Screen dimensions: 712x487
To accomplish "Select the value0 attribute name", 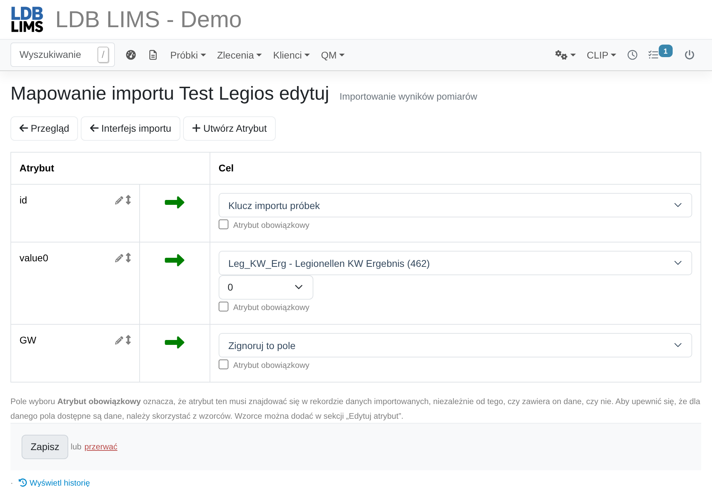I will pyautogui.click(x=34, y=258).
